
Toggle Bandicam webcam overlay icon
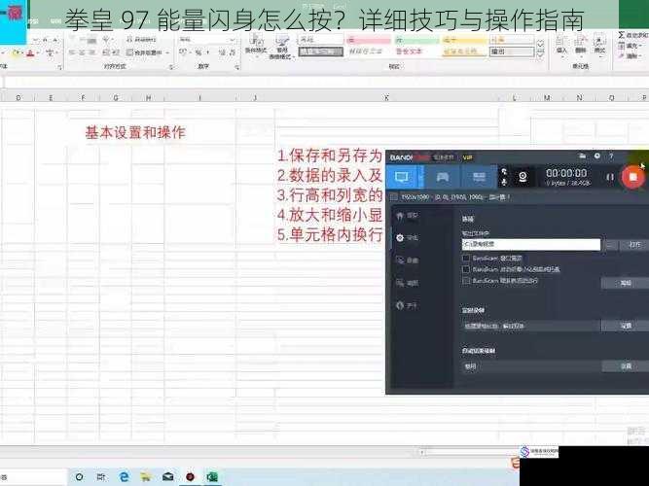tap(523, 177)
